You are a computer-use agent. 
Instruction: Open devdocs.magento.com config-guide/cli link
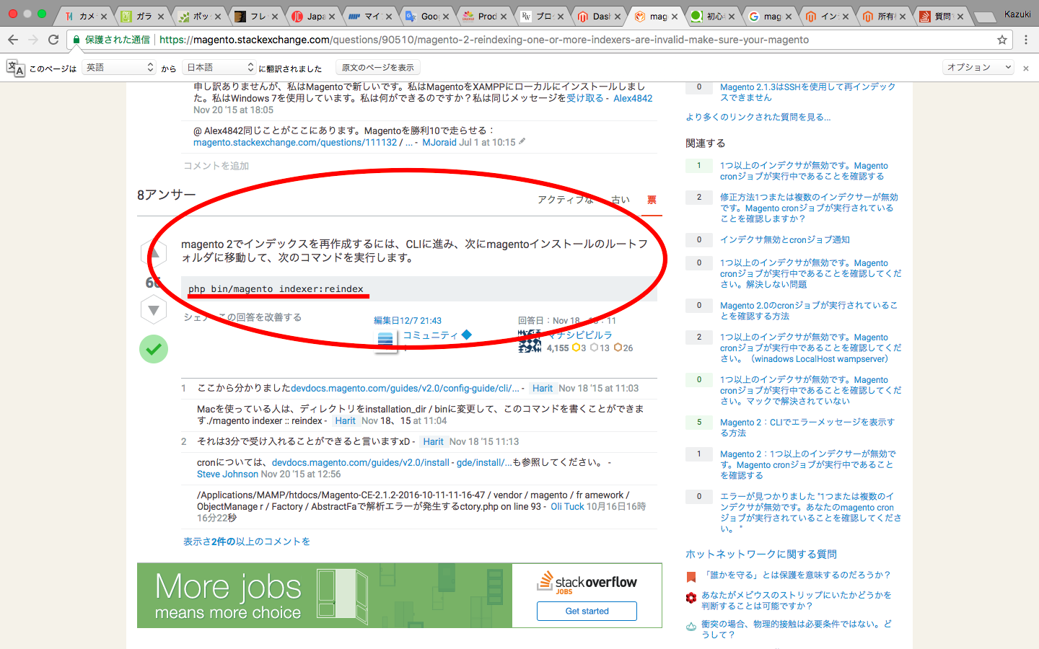(405, 389)
